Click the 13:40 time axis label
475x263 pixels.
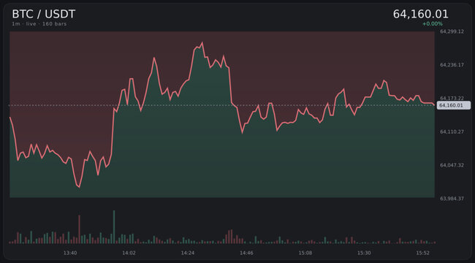[x=70, y=253]
